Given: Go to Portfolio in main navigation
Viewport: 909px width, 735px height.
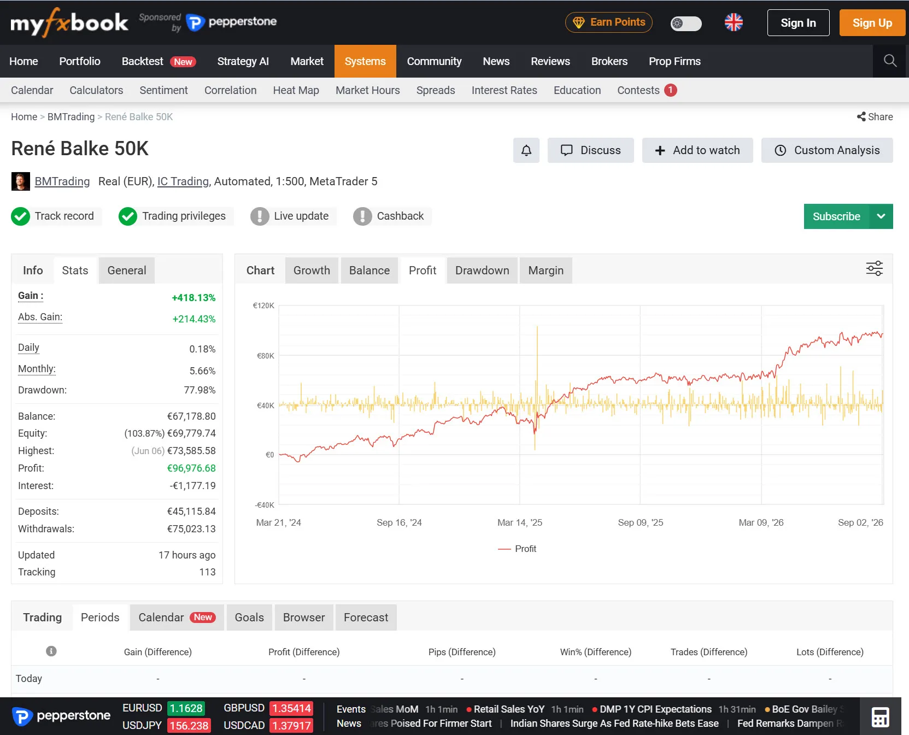Looking at the screenshot, I should point(80,61).
